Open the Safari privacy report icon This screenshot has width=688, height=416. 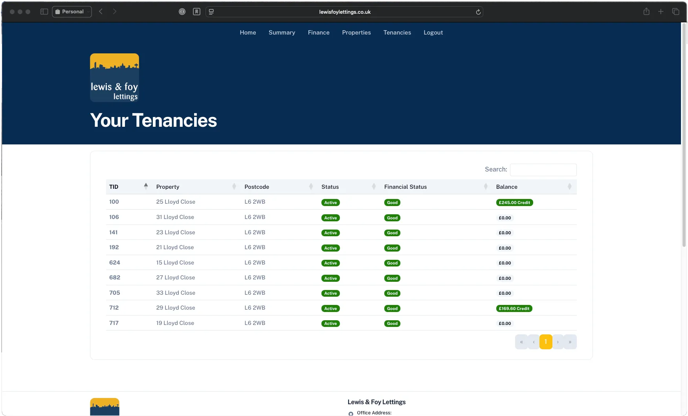coord(182,11)
